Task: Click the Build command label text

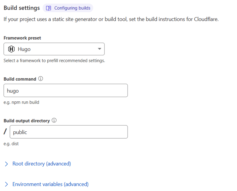Action: [20, 79]
